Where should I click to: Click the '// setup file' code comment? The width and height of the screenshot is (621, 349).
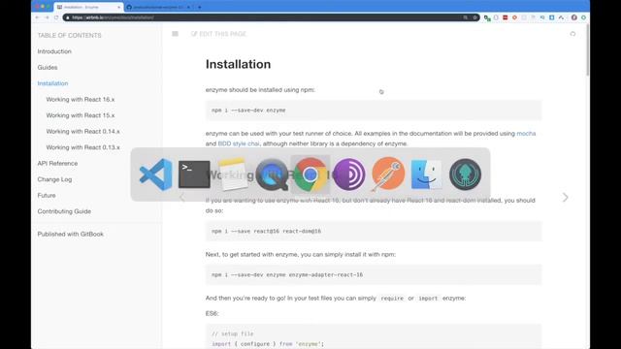pyautogui.click(x=233, y=333)
